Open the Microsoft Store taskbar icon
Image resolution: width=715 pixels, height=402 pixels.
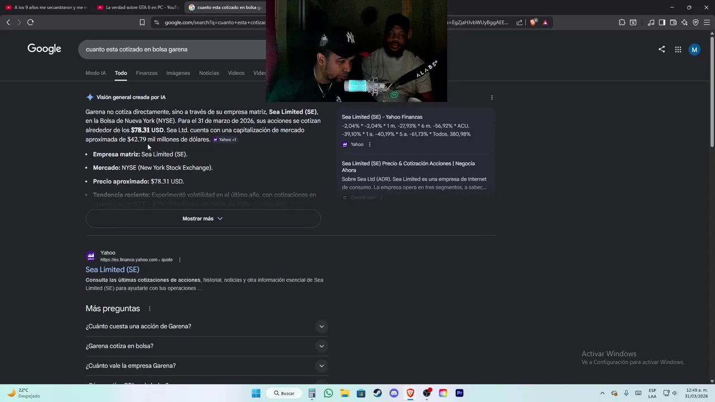(361, 393)
